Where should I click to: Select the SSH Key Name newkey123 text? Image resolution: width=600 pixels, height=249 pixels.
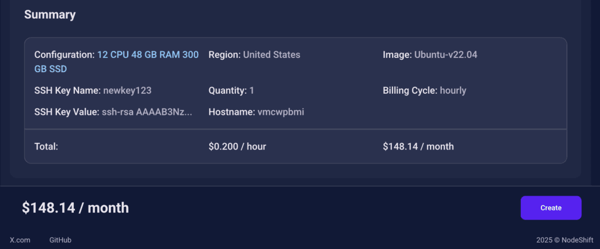click(x=127, y=91)
